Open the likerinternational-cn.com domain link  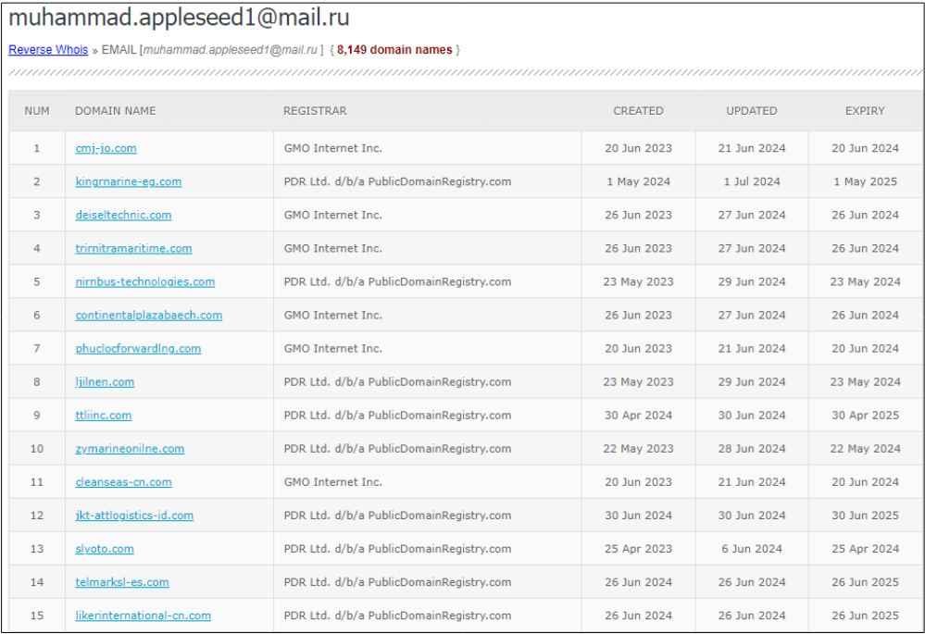tap(144, 615)
